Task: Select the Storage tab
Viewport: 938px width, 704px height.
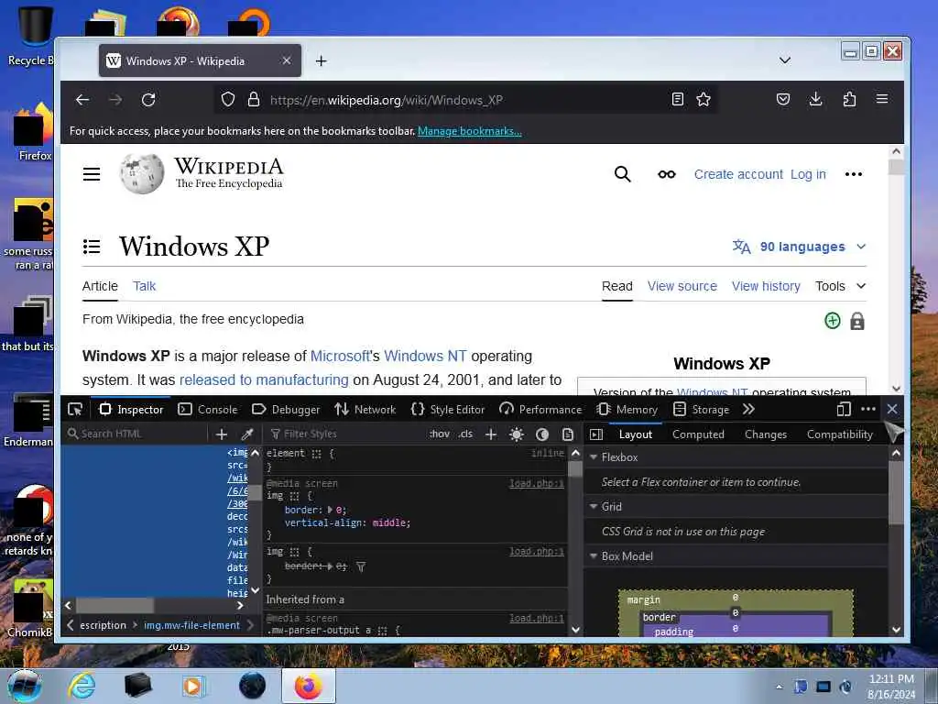Action: pyautogui.click(x=701, y=410)
